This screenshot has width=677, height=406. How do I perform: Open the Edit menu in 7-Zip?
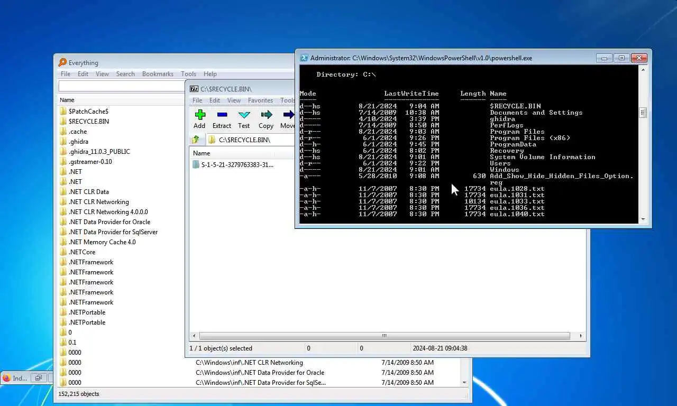215,100
